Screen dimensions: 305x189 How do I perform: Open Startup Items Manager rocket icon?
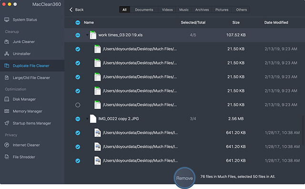pos(7,123)
